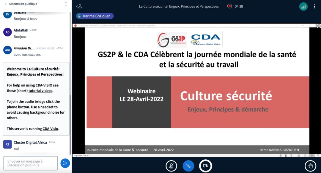Click the CDA Cluster Digital Africa logo
This screenshot has height=173, width=321.
tap(206, 40)
